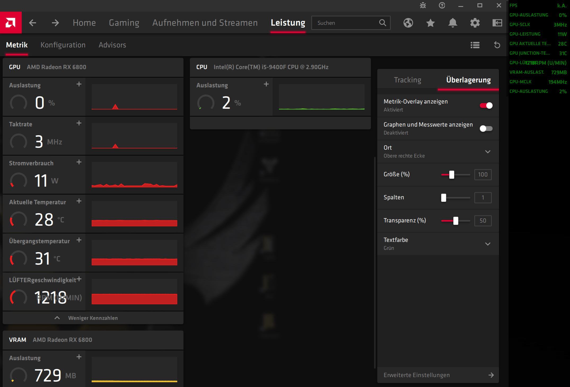Screen dimensions: 570x387
Task: Click the VRAM AMD Radeon RX 6800 header
Action: click(x=93, y=340)
